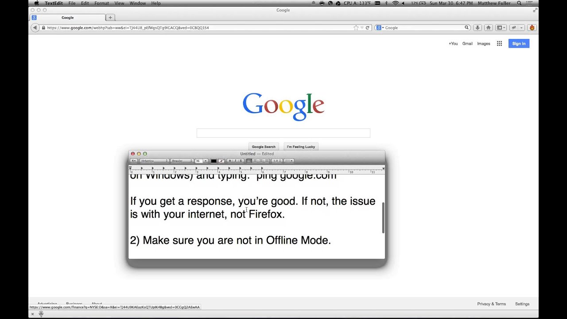Go to Firefox home page button

tap(489, 27)
